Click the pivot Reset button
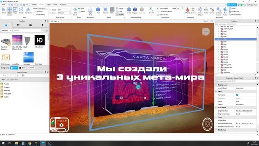Viewport: 259px width, 146px height. (x=82, y=11)
